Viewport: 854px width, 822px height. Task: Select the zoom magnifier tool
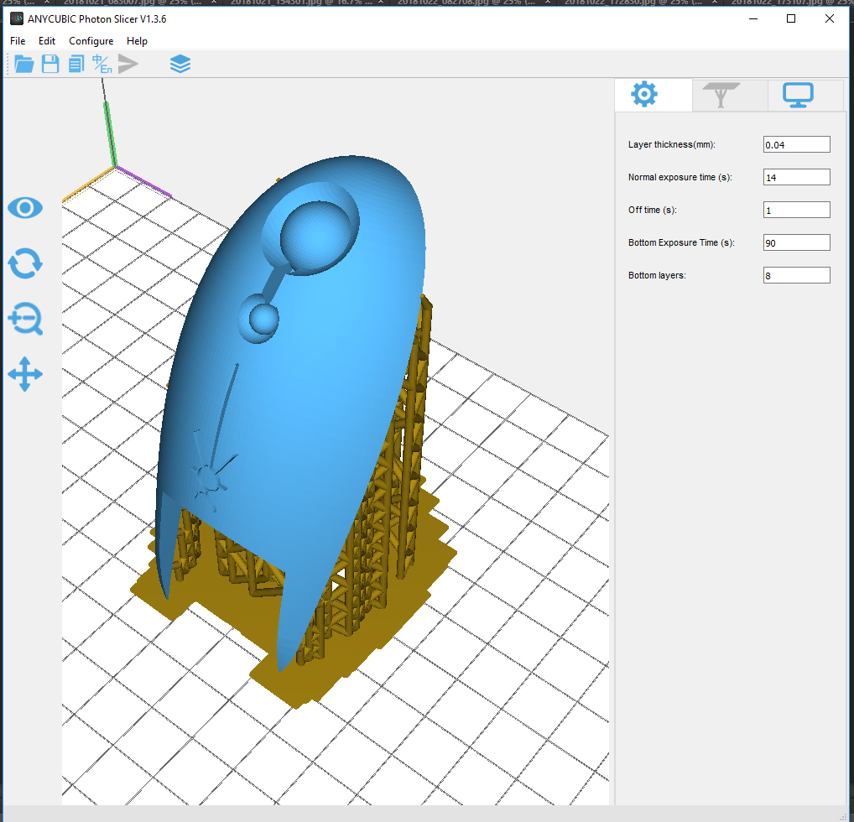[x=25, y=319]
